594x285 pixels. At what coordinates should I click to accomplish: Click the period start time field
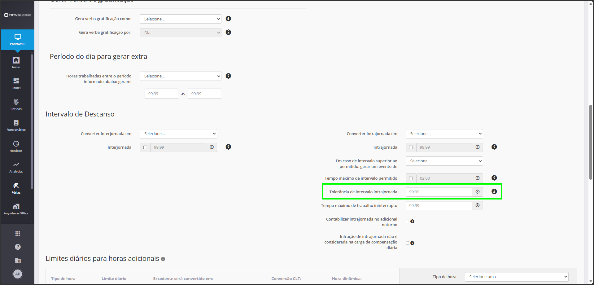(x=161, y=94)
